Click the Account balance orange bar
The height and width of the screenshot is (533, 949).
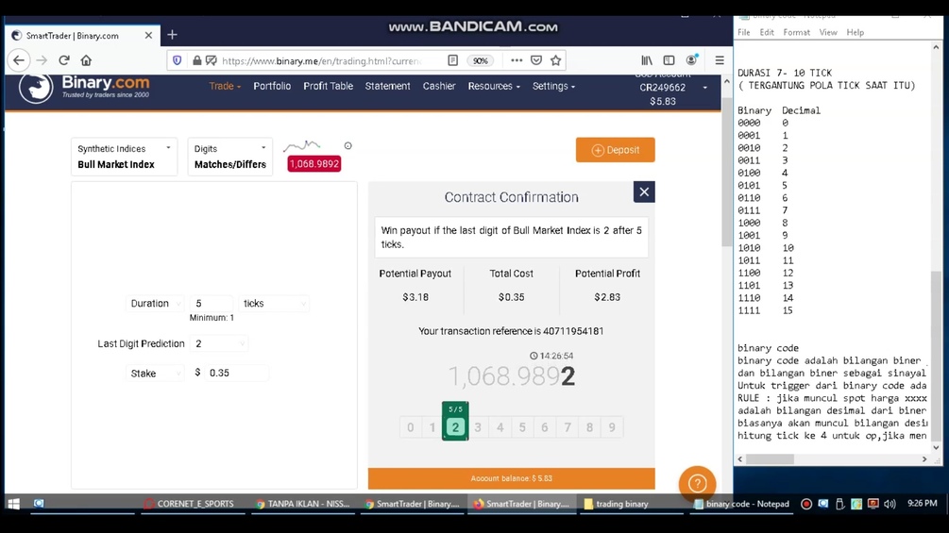tap(512, 478)
